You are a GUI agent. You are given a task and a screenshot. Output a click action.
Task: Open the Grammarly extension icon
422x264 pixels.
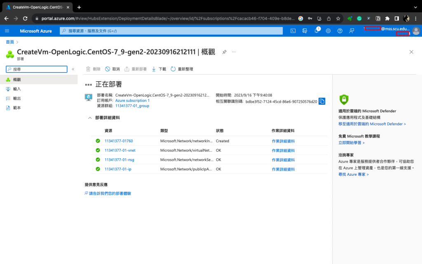coord(359,19)
